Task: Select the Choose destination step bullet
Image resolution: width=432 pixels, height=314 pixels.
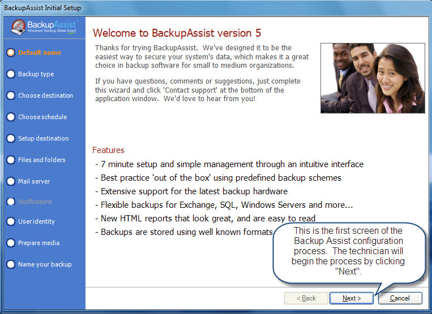Action: 10,95
